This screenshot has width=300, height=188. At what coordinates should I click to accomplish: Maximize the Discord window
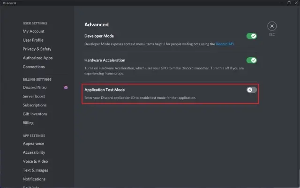tap(289, 3)
